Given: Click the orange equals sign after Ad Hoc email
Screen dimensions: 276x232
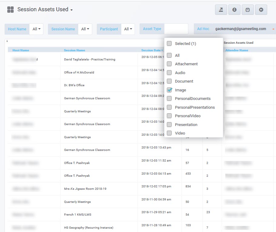Looking at the screenshot, I should point(273,29).
